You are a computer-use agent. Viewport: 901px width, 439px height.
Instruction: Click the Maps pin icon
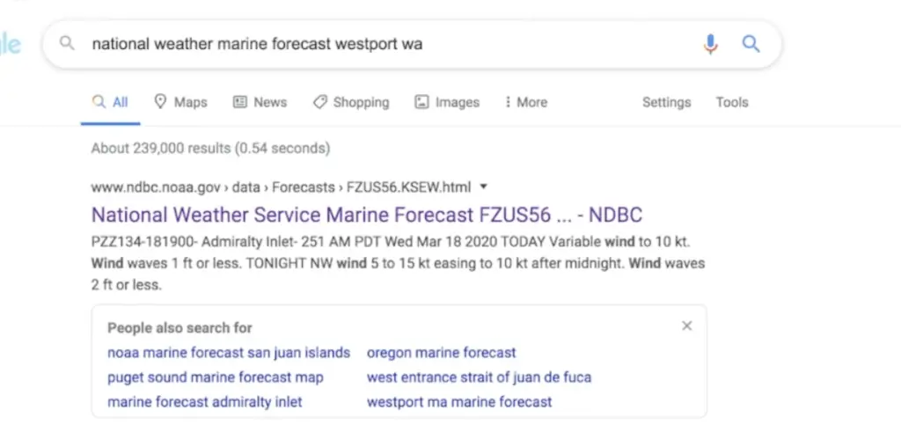[160, 102]
